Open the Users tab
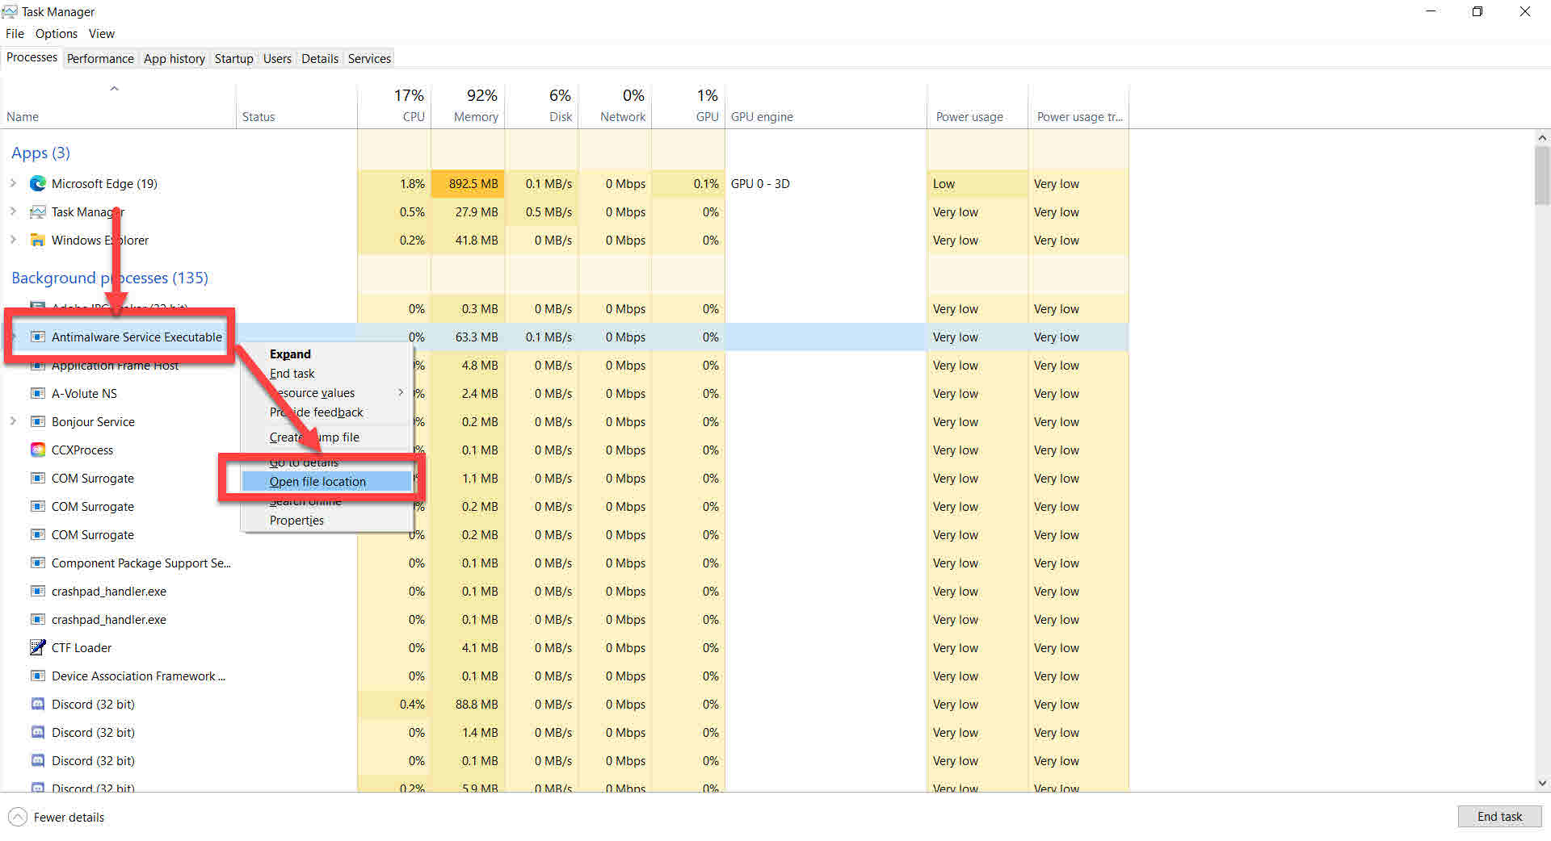The height and width of the screenshot is (841, 1551). point(277,59)
